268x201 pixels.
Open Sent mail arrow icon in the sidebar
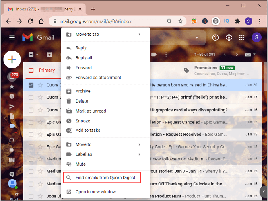click(12, 106)
